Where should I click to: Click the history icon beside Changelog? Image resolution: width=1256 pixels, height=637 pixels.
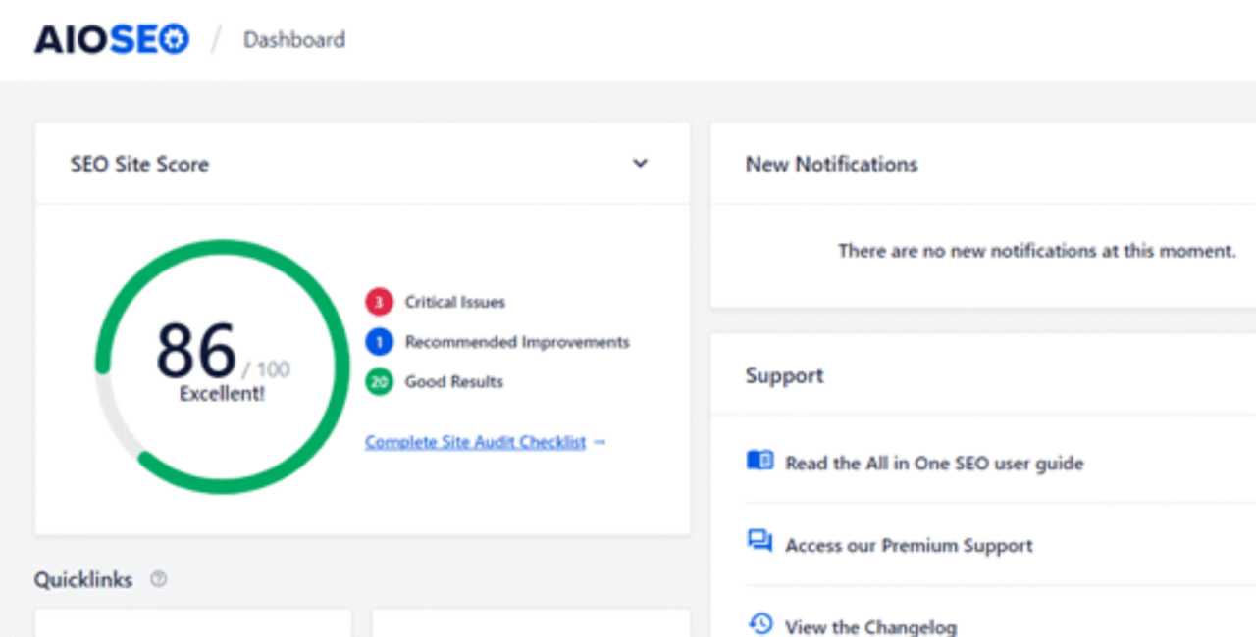[759, 624]
